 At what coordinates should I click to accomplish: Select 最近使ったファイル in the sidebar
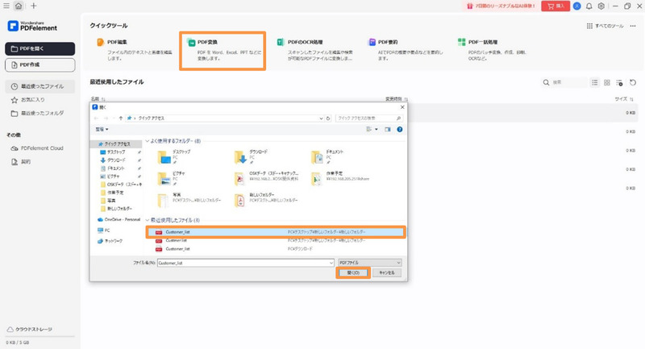tap(40, 86)
